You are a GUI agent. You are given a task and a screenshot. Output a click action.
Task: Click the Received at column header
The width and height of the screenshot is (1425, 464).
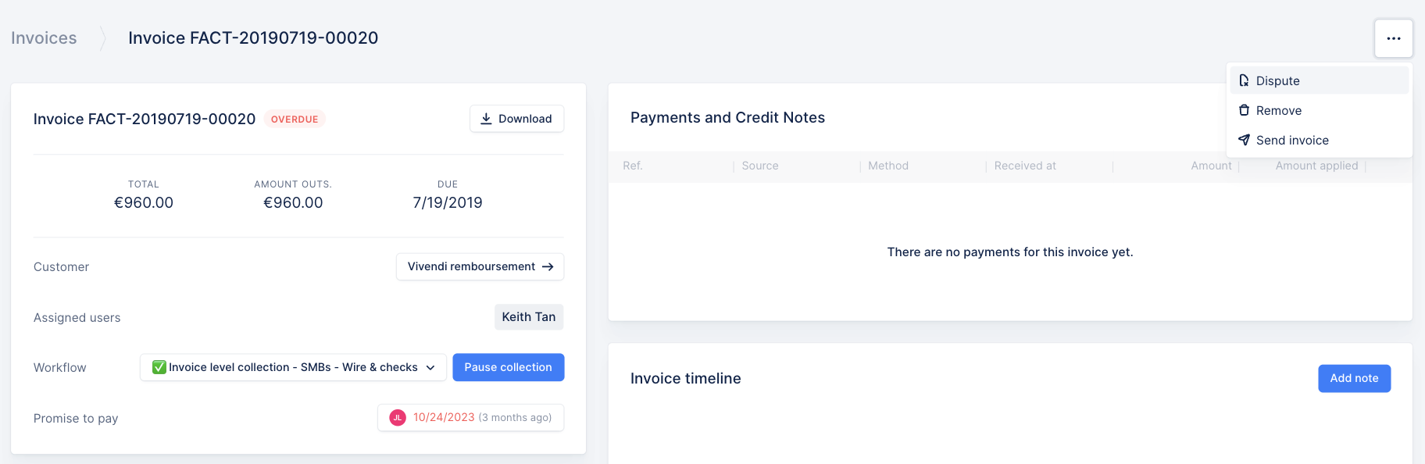click(1024, 166)
